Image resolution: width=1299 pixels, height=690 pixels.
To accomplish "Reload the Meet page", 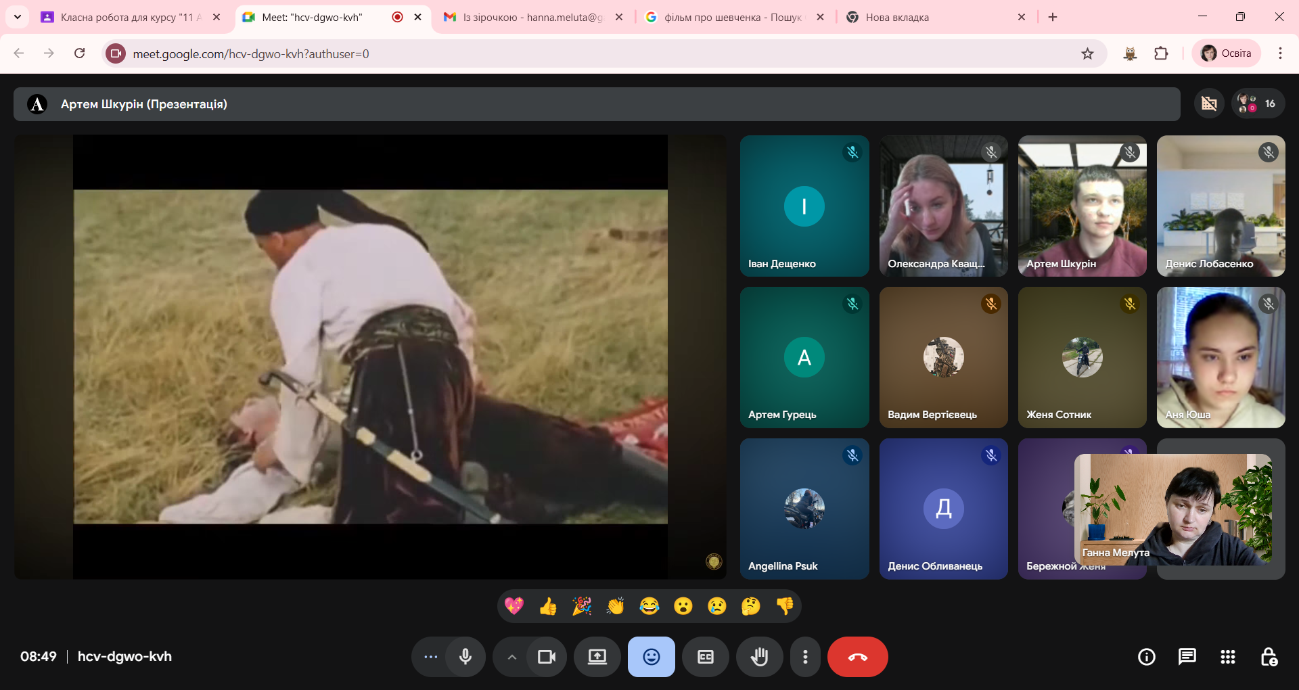I will click(x=79, y=53).
